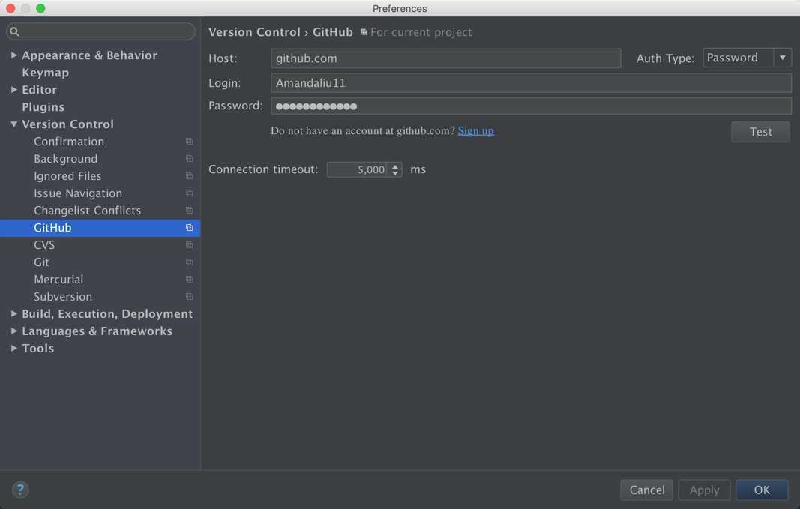This screenshot has height=509, width=800.
Task: Open the help question mark icon
Action: pyautogui.click(x=20, y=490)
